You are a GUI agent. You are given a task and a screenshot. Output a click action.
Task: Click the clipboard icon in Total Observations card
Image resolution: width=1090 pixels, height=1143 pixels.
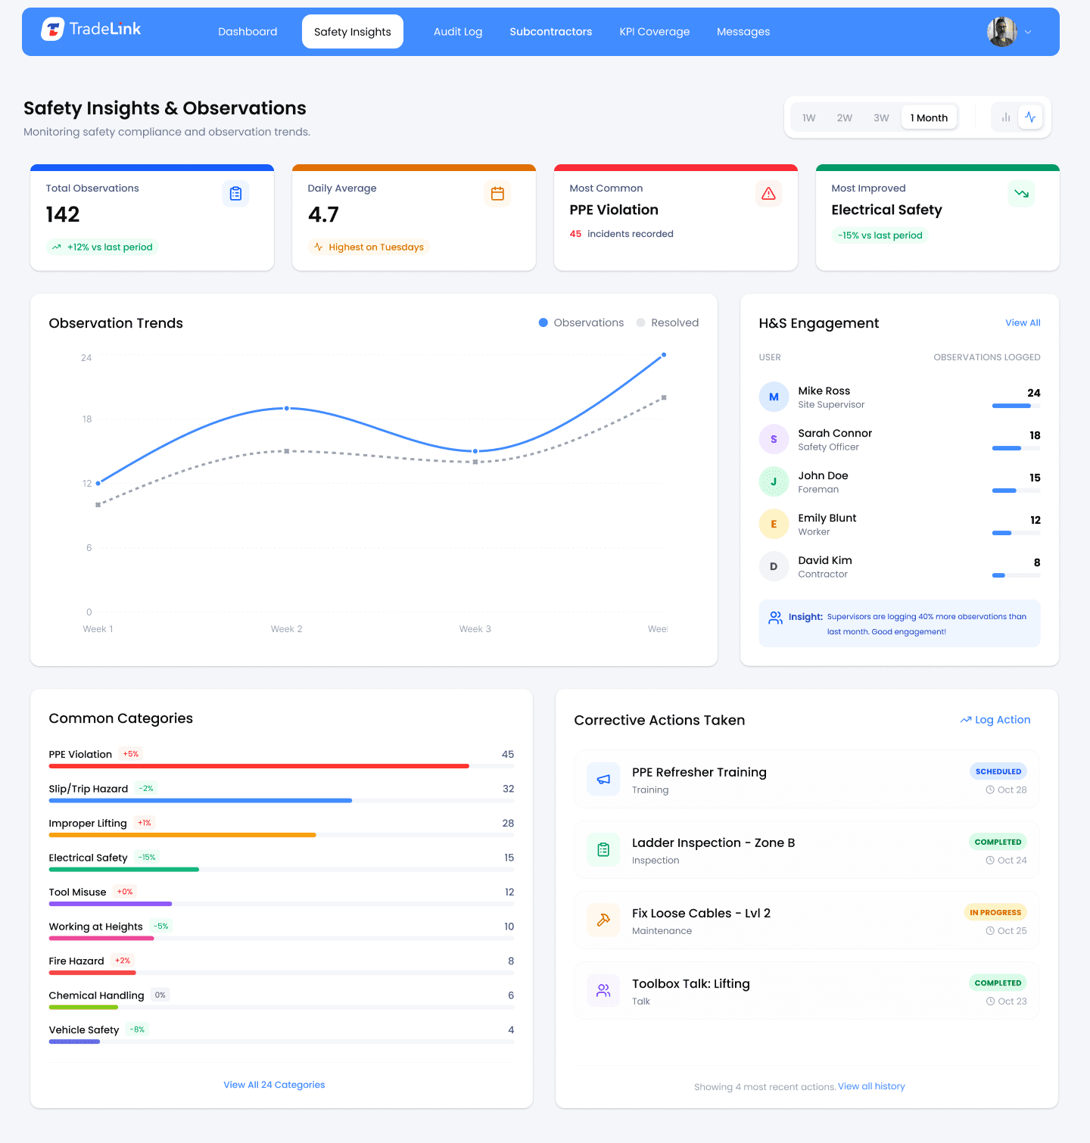tap(235, 194)
